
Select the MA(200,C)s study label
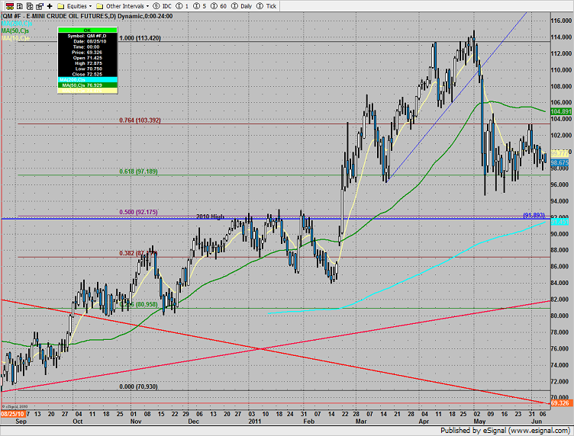pos(17,24)
